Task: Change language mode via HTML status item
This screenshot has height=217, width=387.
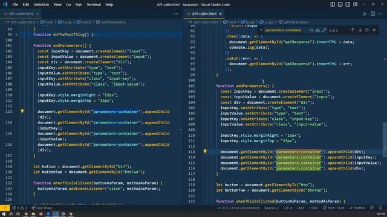Action: click(313, 208)
